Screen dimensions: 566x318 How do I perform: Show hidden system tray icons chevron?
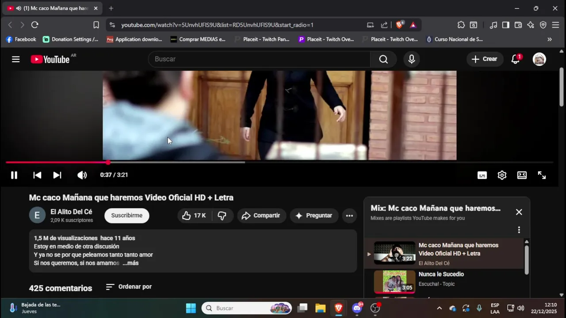pos(439,308)
